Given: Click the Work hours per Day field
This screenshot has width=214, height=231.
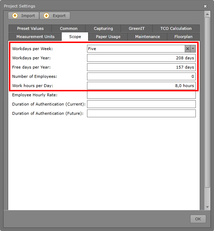Looking at the screenshot, I should click(x=141, y=86).
